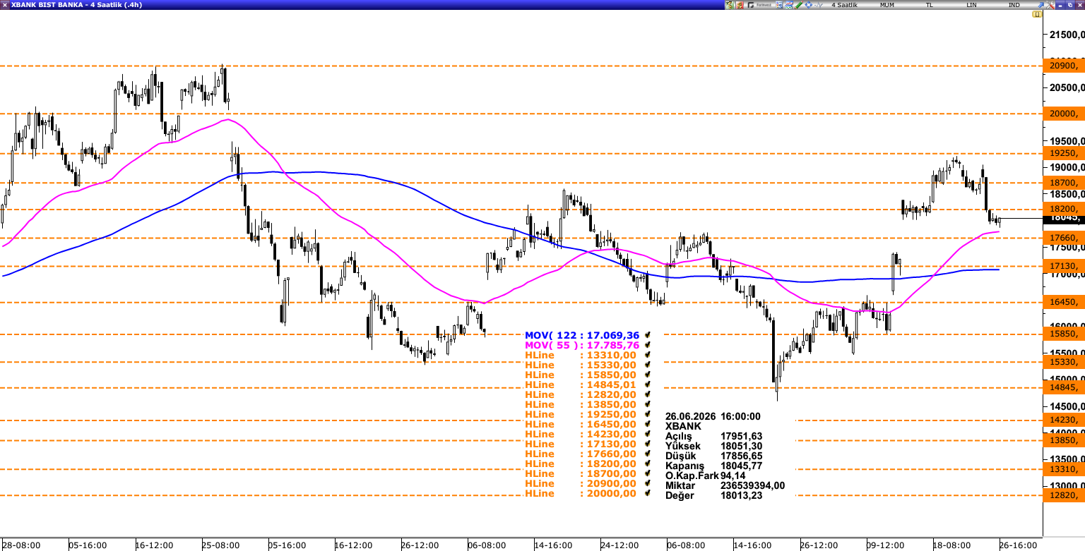Click the Miktar value 236539394,00

[752, 485]
